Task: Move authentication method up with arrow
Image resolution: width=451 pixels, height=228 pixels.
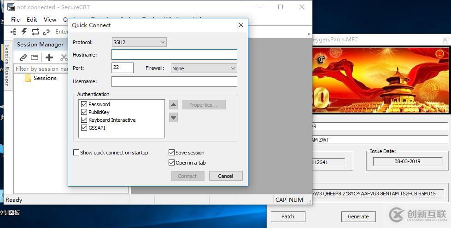Action: click(173, 104)
